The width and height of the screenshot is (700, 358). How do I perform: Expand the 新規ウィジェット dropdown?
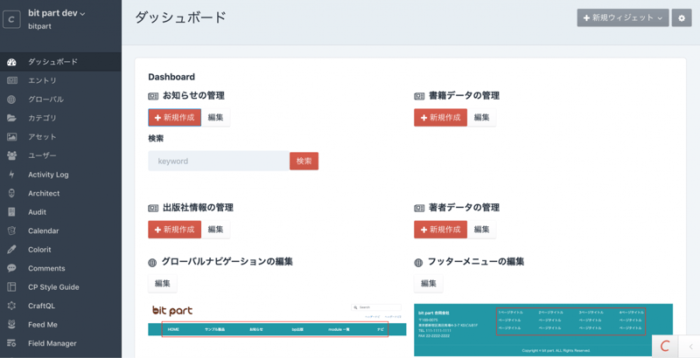tap(622, 17)
